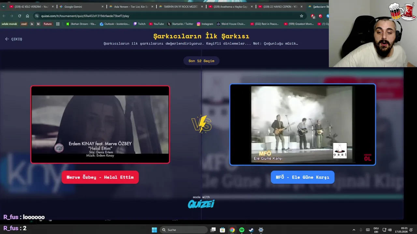Click the microphone tray icon

click(361, 230)
